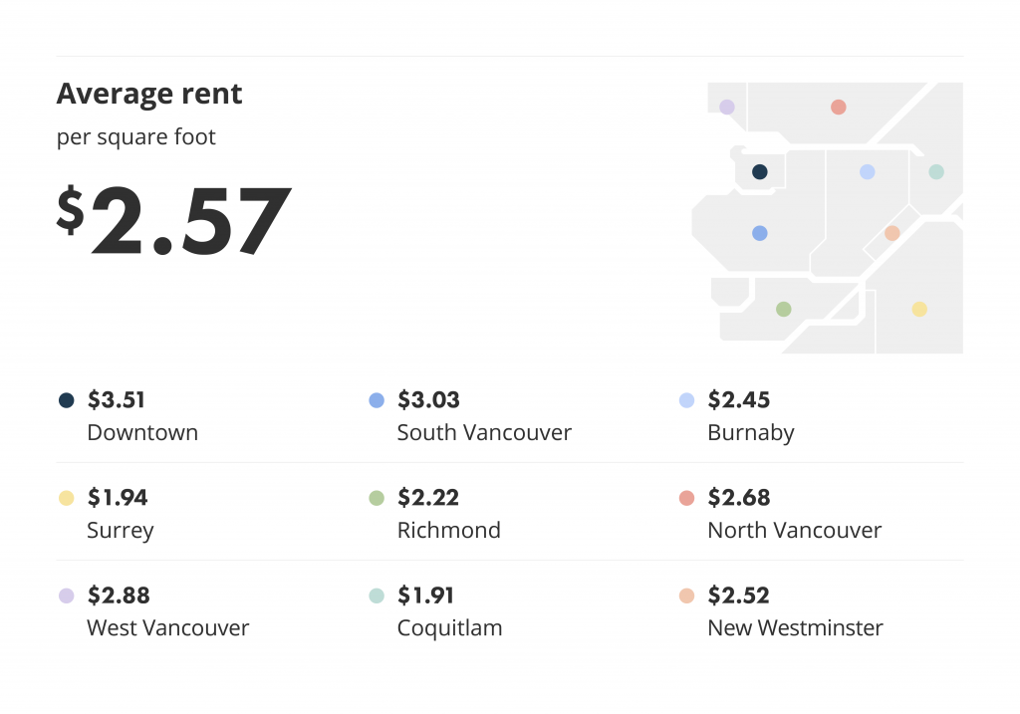Select the red North Vancouver map dot
This screenshot has height=714, width=1020.
(839, 107)
